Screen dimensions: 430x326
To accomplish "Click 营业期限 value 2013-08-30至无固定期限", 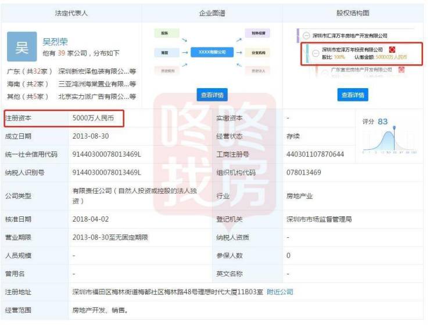I will (x=110, y=237).
